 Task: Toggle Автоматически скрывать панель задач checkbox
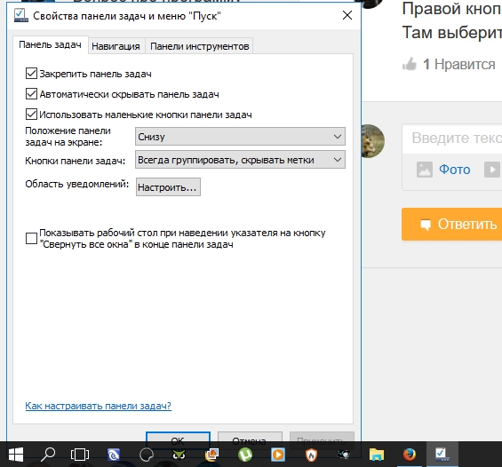31,94
